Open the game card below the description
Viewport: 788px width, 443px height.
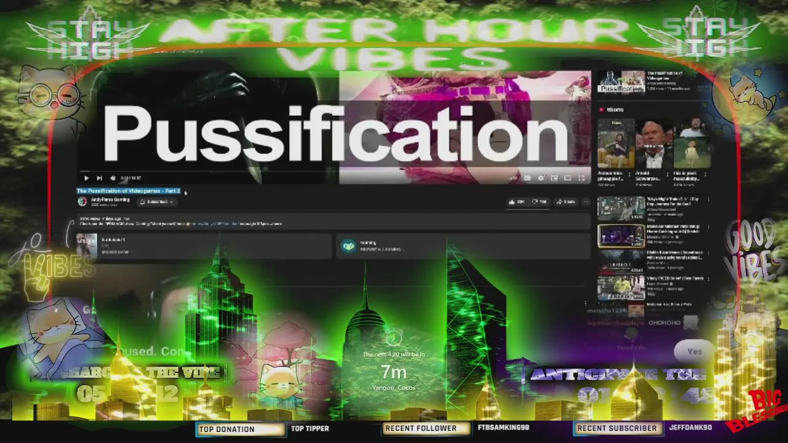(x=203, y=245)
